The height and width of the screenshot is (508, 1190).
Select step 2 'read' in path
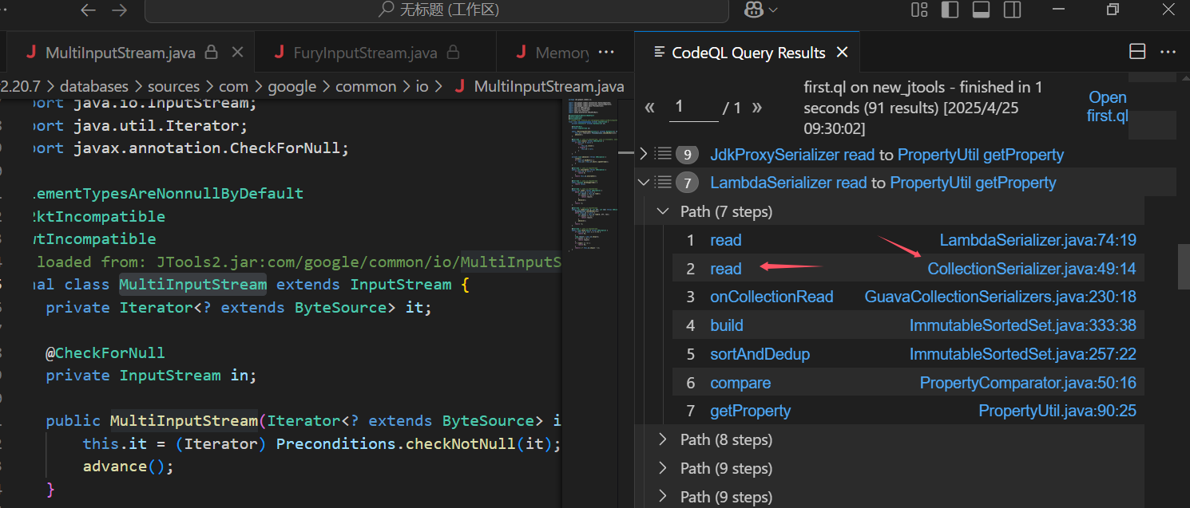[726, 269]
